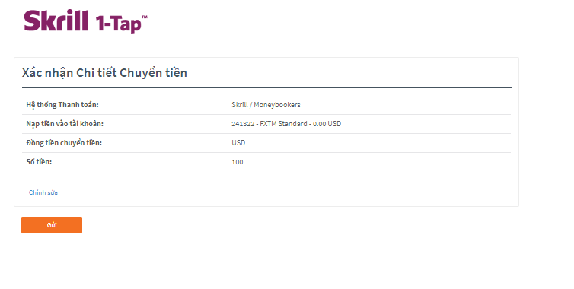Click the TM trademark symbol in logo
This screenshot has height=289, width=574.
[x=145, y=17]
